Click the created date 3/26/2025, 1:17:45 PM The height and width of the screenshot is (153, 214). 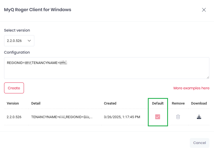click(x=122, y=117)
